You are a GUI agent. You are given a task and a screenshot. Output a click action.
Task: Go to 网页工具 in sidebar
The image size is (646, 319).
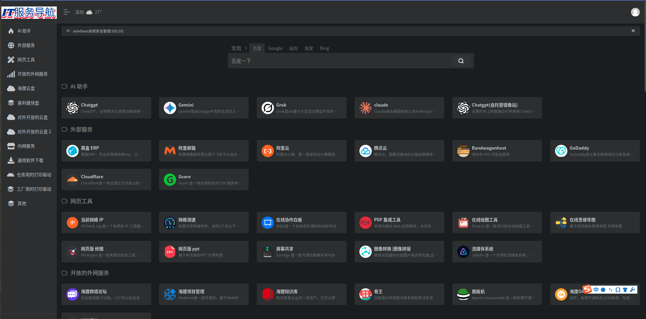click(26, 60)
